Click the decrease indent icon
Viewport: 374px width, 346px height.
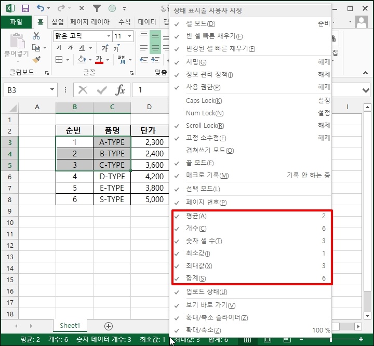click(144, 60)
